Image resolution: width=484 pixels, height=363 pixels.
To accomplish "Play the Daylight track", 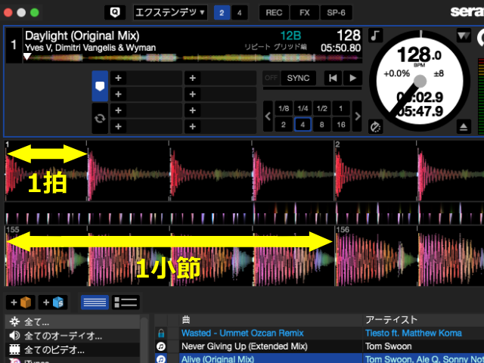I will click(353, 78).
